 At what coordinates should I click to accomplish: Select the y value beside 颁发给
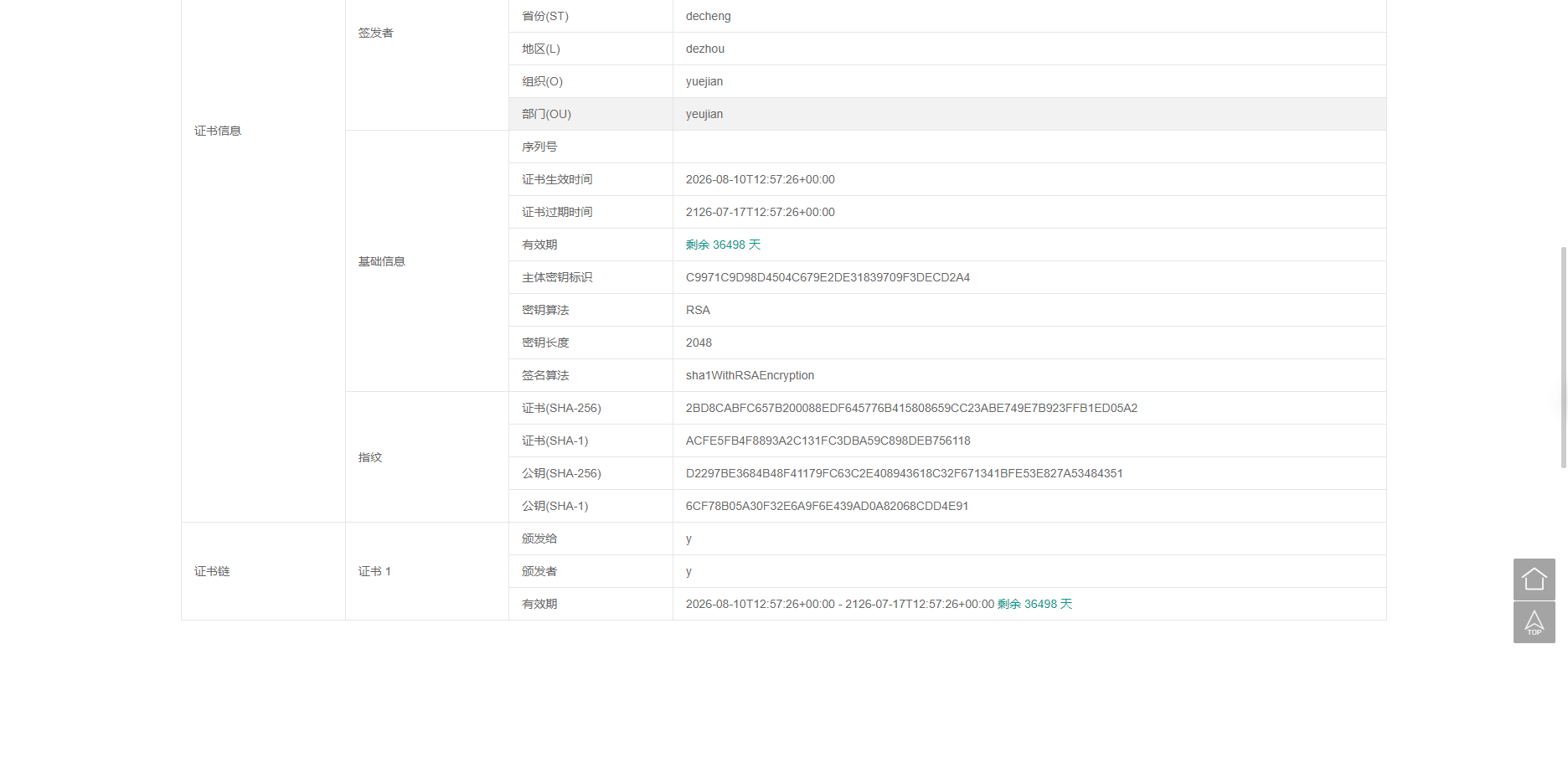click(689, 538)
